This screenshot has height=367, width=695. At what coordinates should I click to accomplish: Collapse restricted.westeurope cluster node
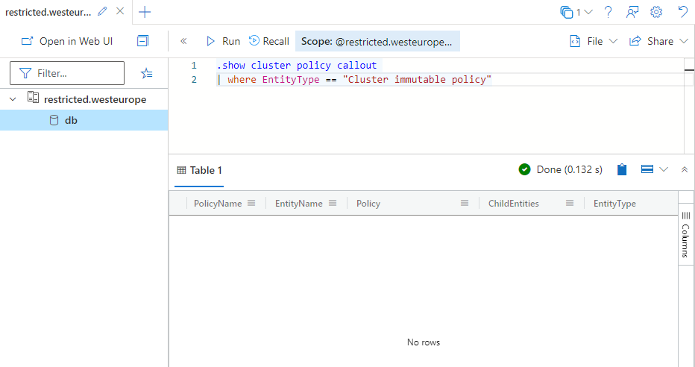pos(13,99)
